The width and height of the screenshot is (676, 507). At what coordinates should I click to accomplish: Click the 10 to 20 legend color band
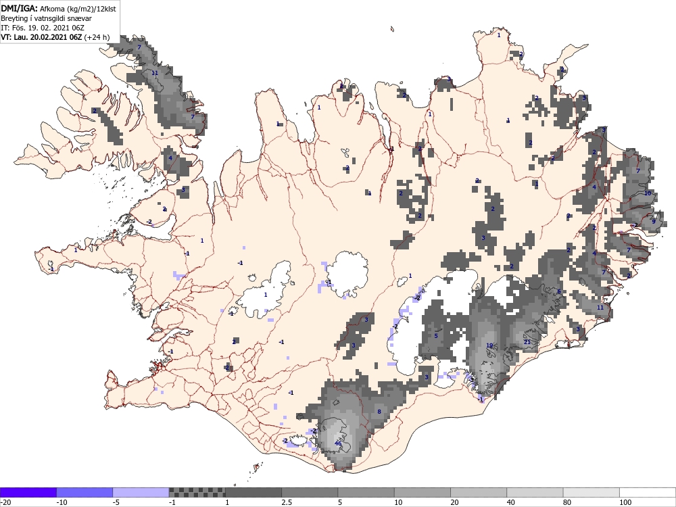(422, 492)
